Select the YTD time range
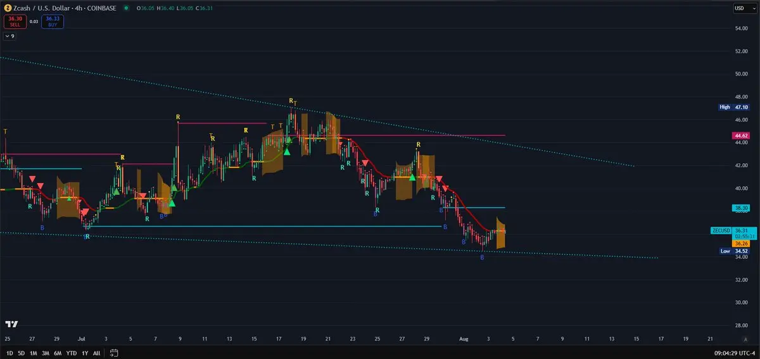The height and width of the screenshot is (359, 760). (x=72, y=353)
